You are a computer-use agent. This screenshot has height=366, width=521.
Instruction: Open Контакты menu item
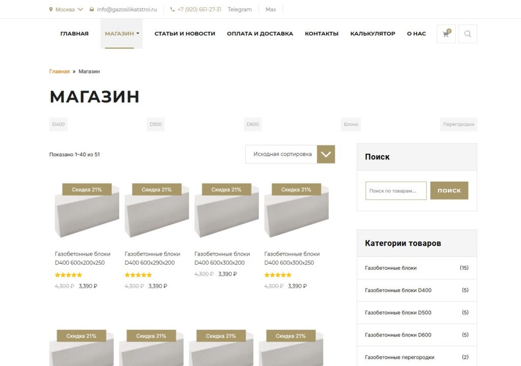pos(322,34)
